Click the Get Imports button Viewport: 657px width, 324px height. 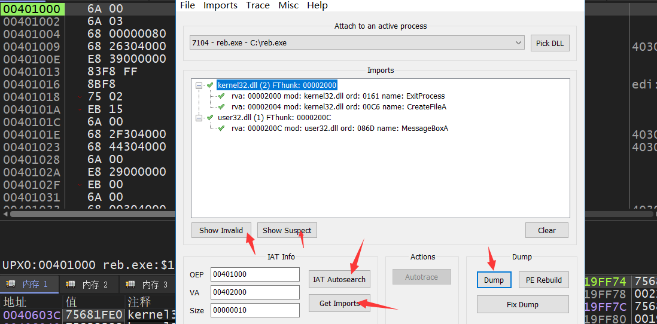click(x=339, y=303)
